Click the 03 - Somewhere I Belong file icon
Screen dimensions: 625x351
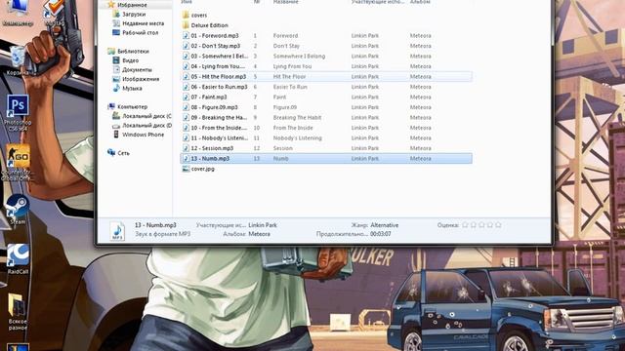click(186, 57)
